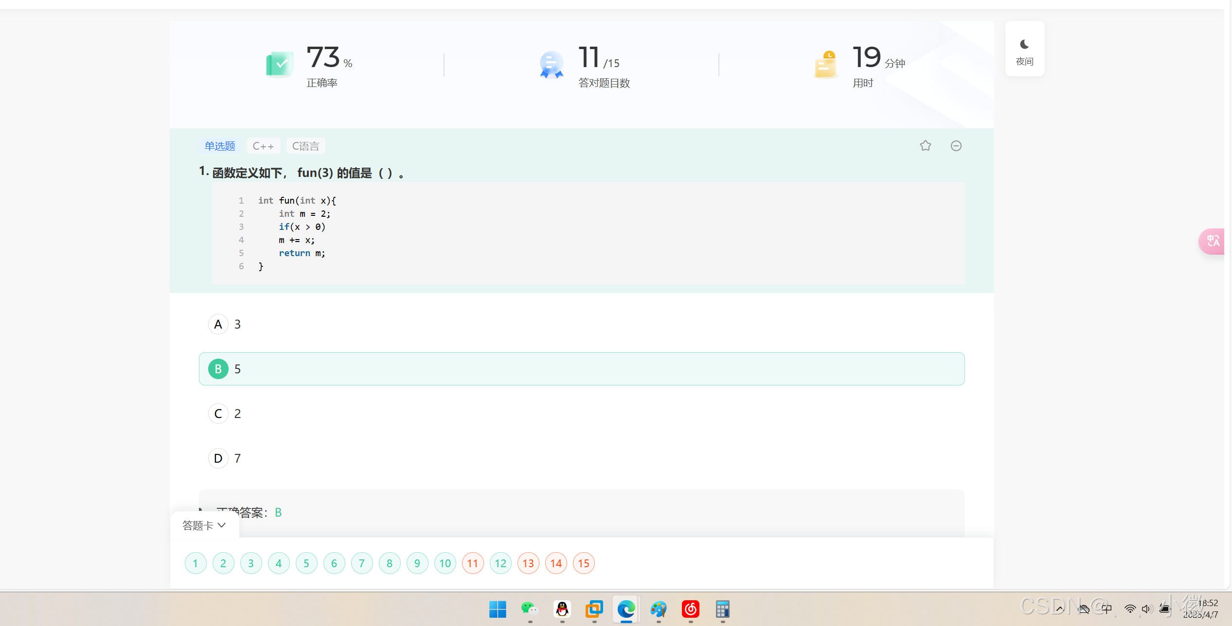1232x626 pixels.
Task: Open Calculator from the taskbar
Action: click(x=722, y=609)
